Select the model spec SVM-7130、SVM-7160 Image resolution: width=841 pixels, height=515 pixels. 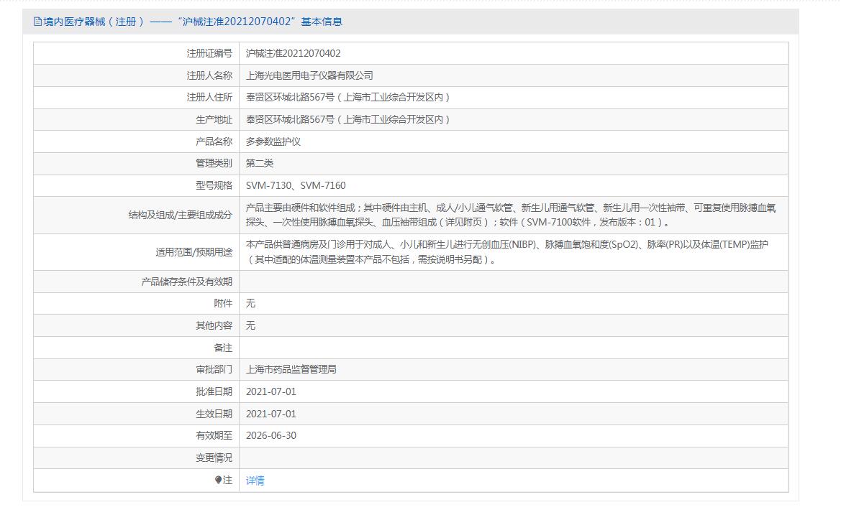(x=296, y=185)
